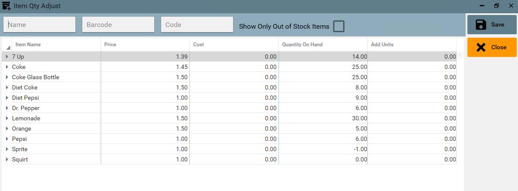Close window with title bar X
This screenshot has width=518, height=191.
511,6
